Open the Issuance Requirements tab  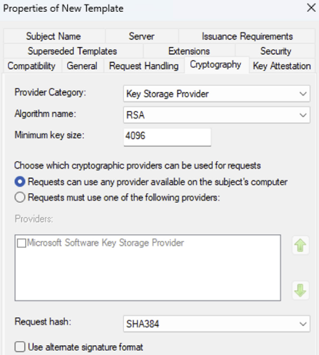click(x=247, y=36)
